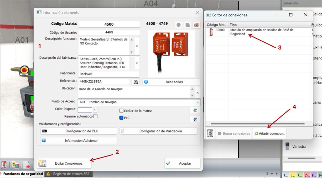The image size is (322, 178).
Task: Click the Aceptar button
Action: coord(183,163)
